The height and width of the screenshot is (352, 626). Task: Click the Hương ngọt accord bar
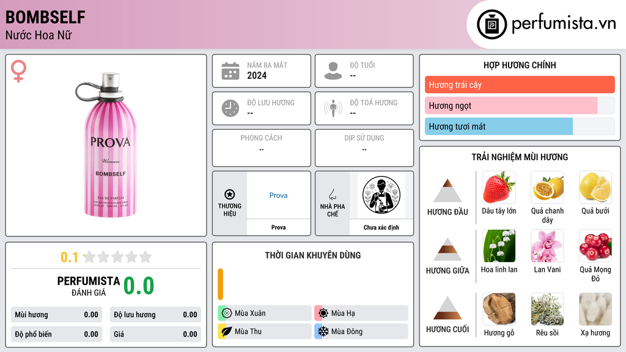520,105
